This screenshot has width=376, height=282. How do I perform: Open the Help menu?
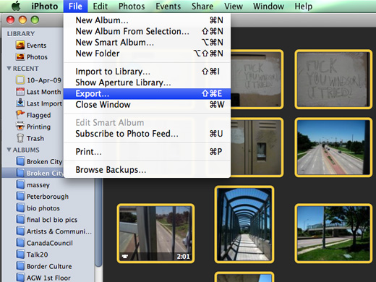303,7
